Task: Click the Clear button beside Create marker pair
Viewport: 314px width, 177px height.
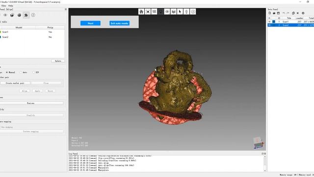Action: pyautogui.click(x=46, y=83)
